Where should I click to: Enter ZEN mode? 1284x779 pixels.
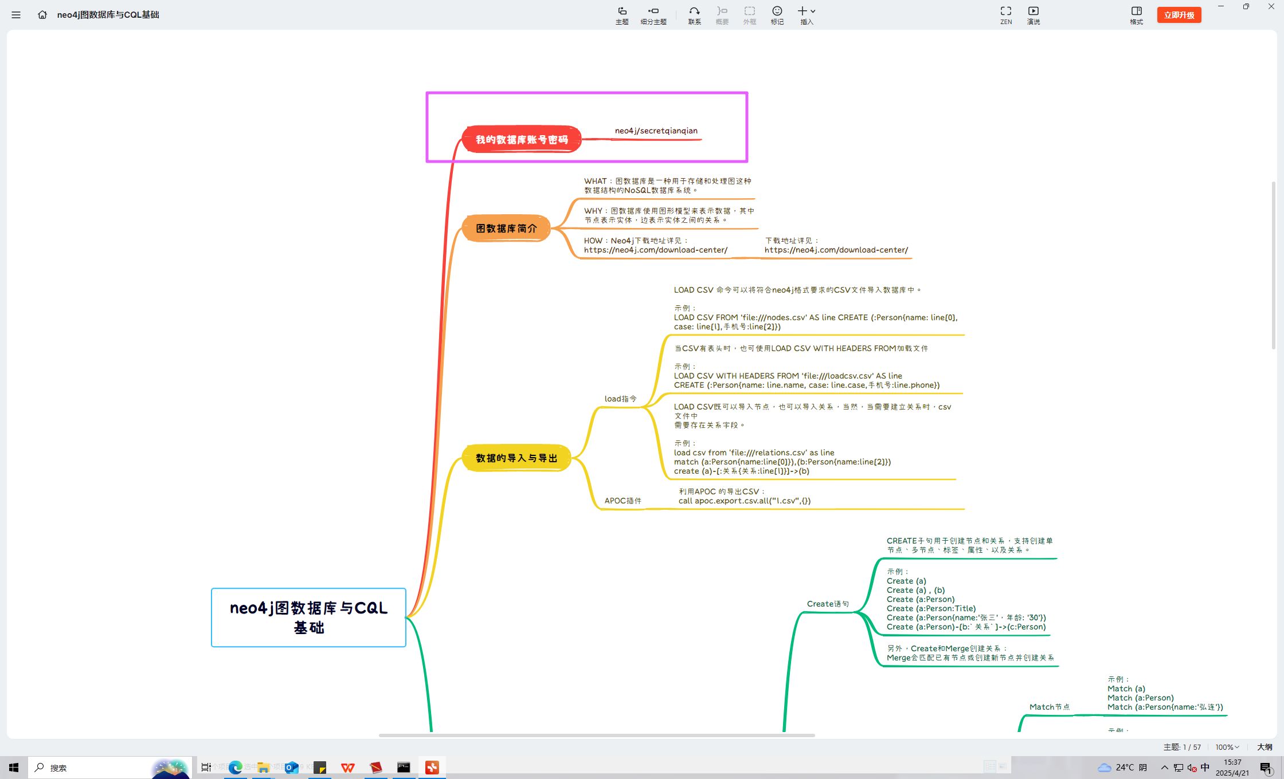tap(1006, 15)
